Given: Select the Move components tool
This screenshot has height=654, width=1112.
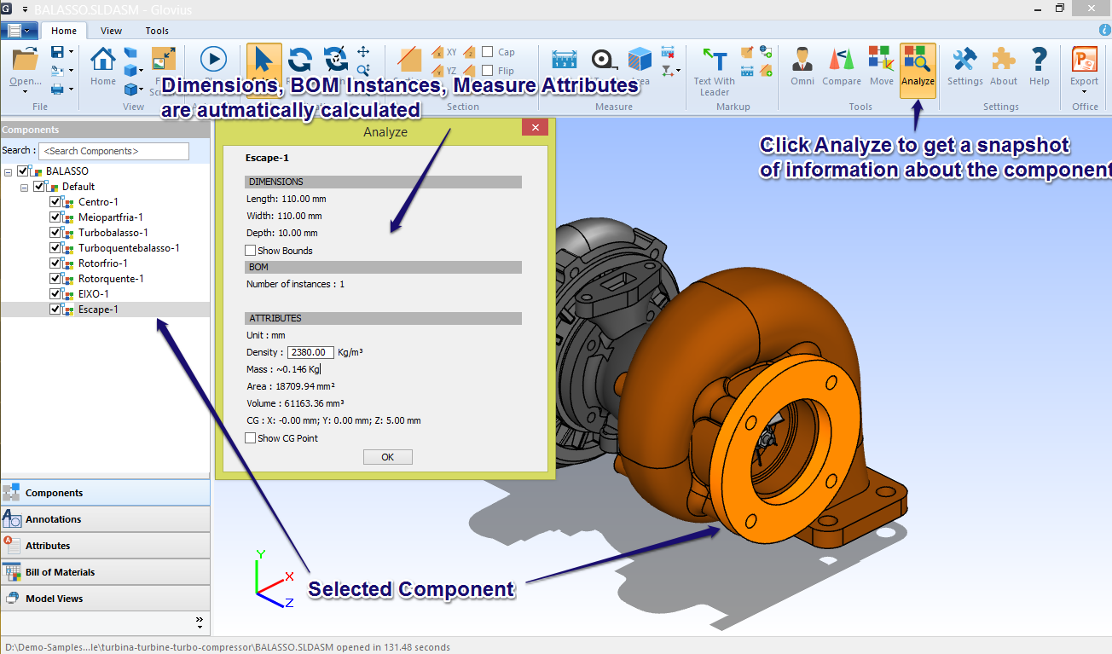Looking at the screenshot, I should [x=881, y=67].
